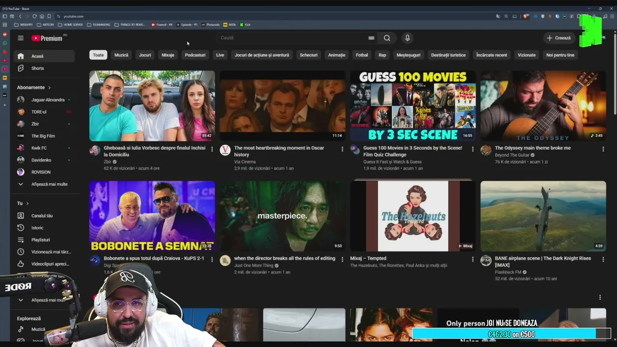Open Vizionează mai târziu list
This screenshot has width=617, height=347.
coord(44,252)
